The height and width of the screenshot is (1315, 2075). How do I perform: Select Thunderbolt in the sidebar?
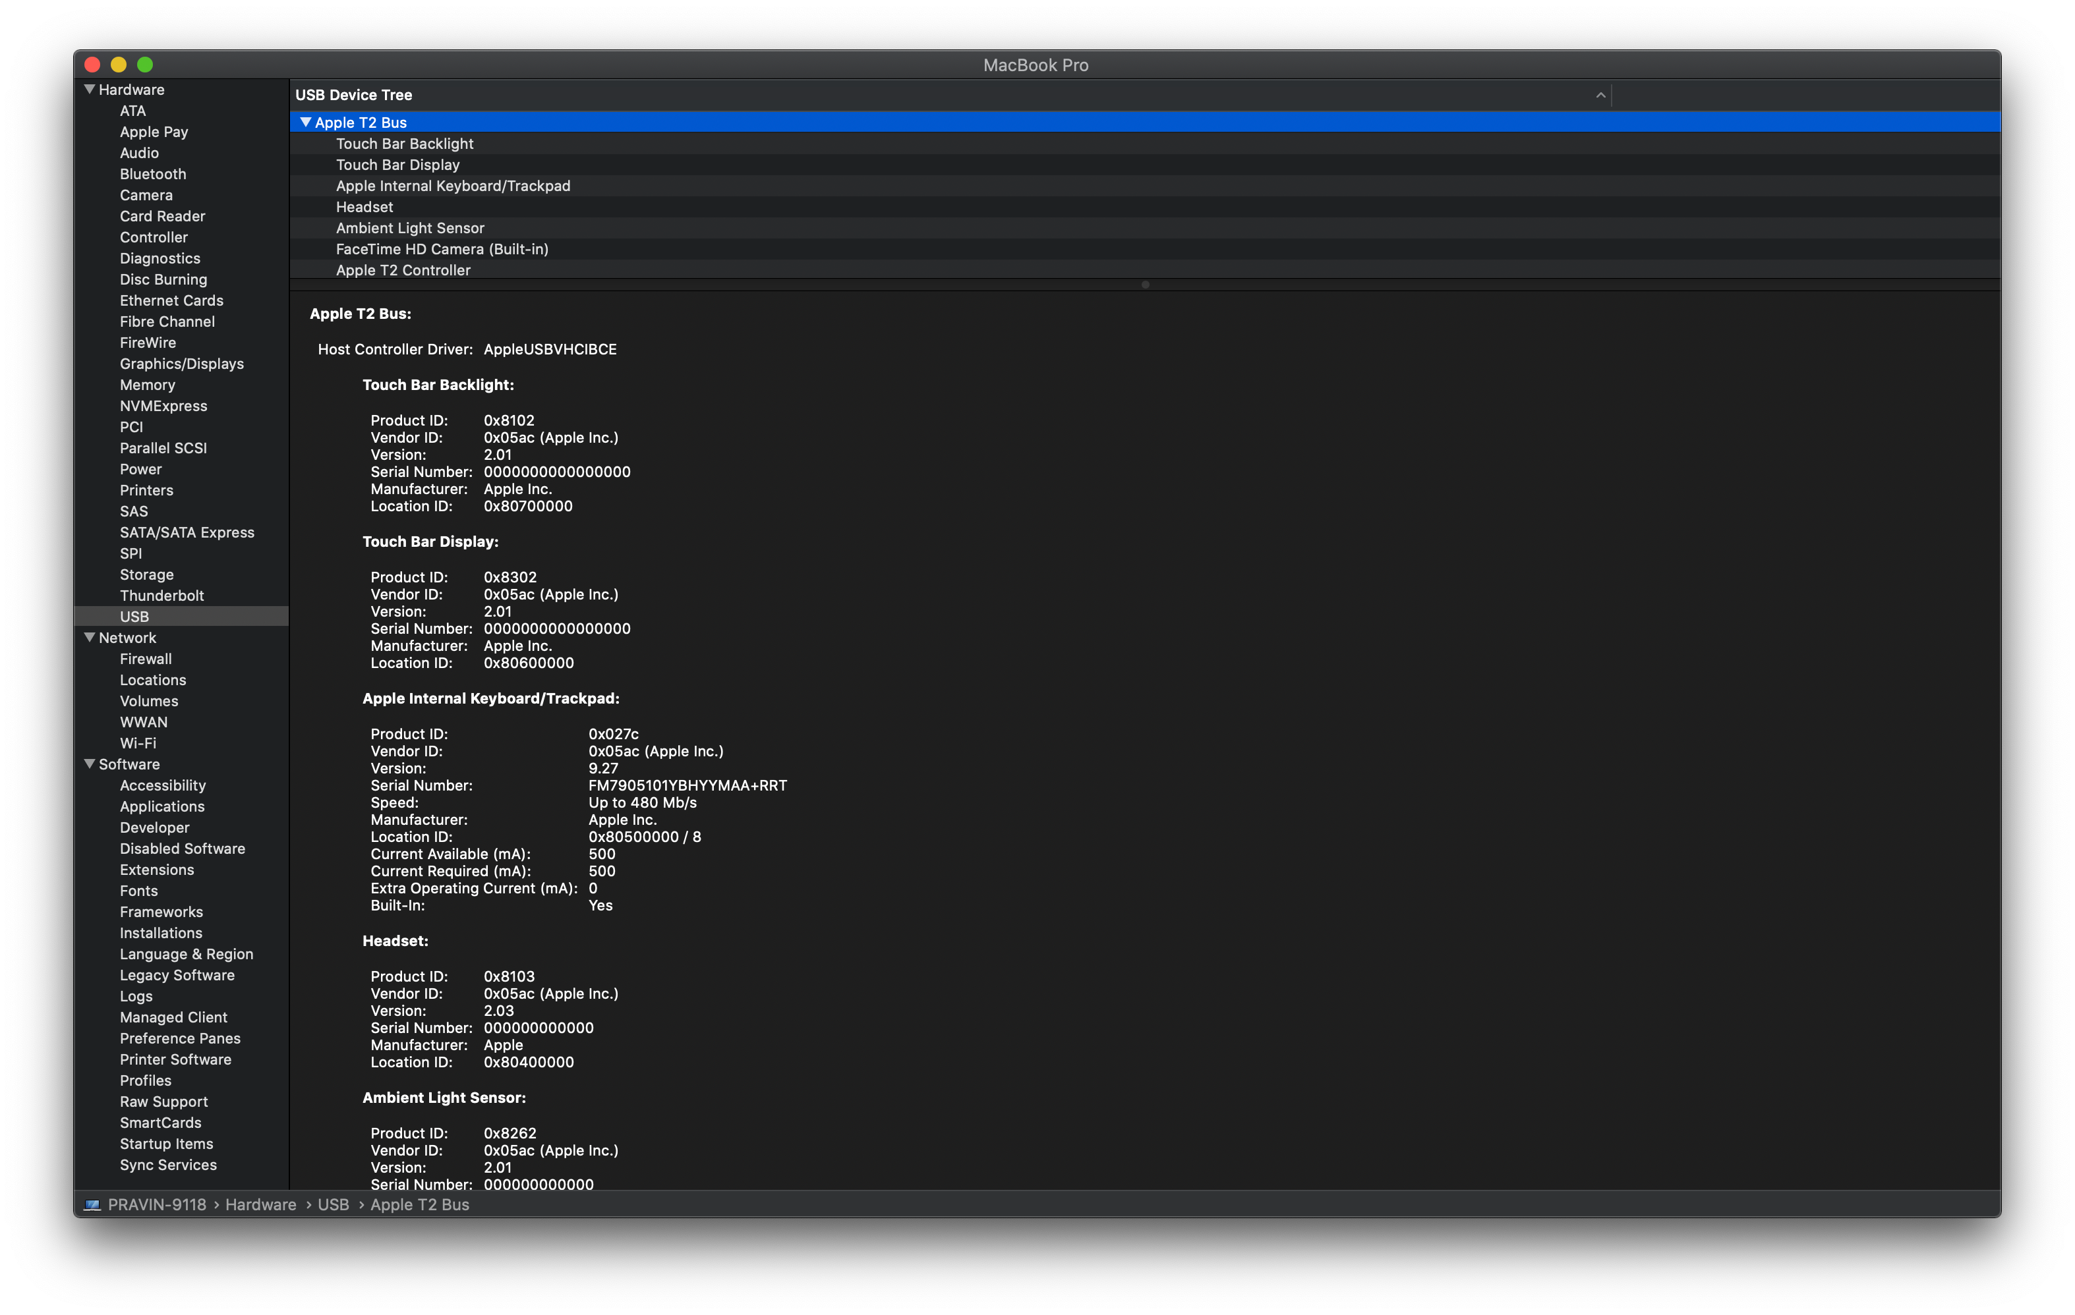coord(162,595)
